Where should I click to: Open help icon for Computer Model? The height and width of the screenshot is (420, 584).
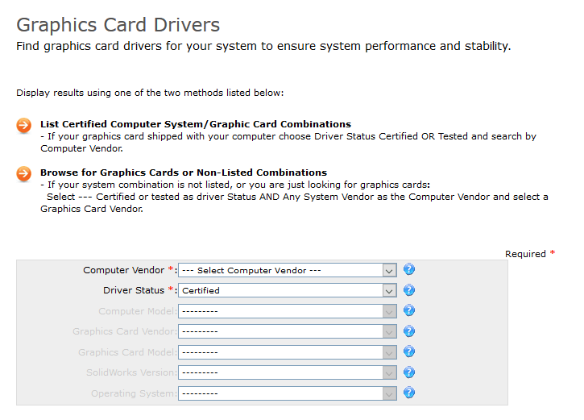tap(409, 310)
